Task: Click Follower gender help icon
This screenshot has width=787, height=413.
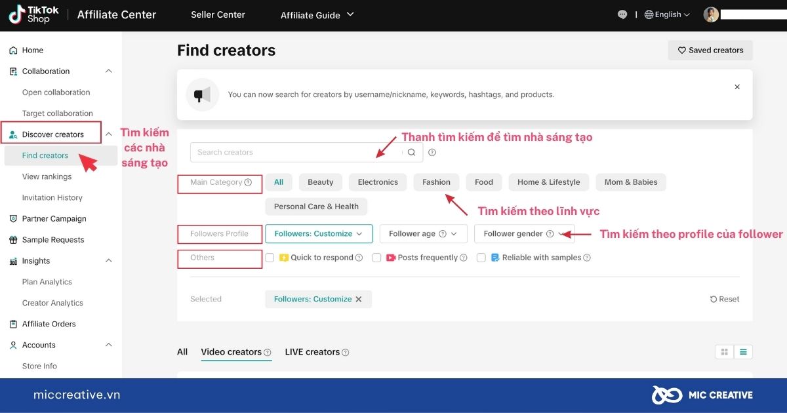Action: click(550, 234)
